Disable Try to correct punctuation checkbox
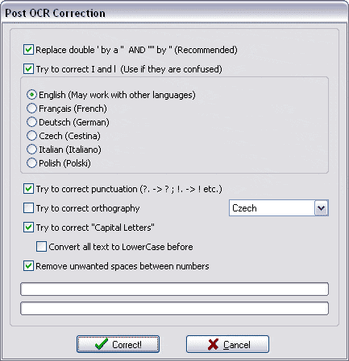This screenshot has height=361, width=349. tap(28, 189)
